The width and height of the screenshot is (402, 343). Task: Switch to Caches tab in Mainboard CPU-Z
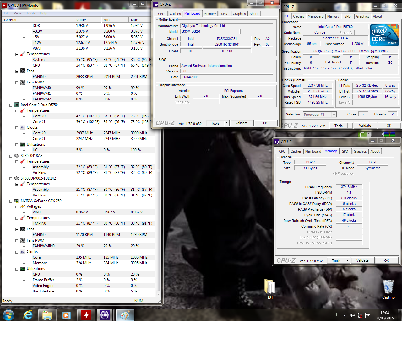(175, 14)
